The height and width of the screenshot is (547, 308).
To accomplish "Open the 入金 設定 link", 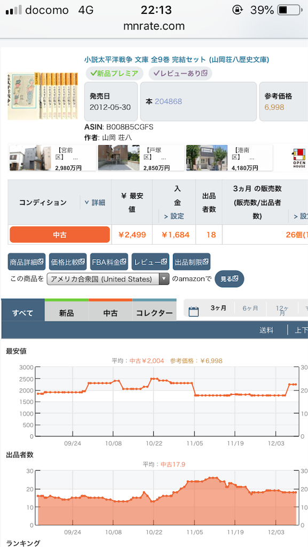I will 174,217.
